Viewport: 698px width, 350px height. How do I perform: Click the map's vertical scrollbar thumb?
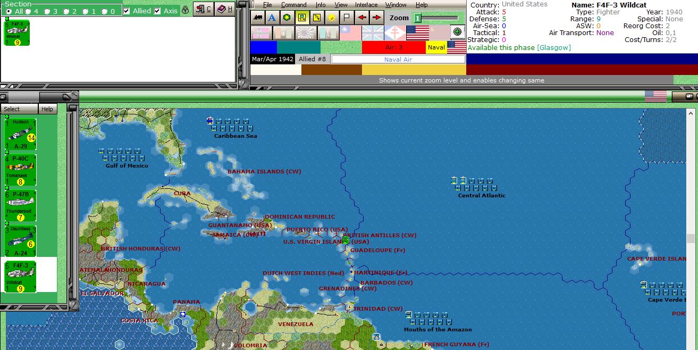pyautogui.click(x=691, y=238)
